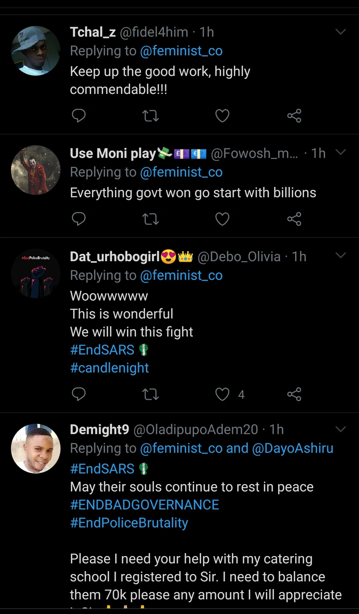Screen dimensions: 359x614
Task: Like Dat_urhobogirl's tweet with 4 likes
Action: (x=222, y=395)
